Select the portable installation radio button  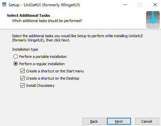point(15,57)
